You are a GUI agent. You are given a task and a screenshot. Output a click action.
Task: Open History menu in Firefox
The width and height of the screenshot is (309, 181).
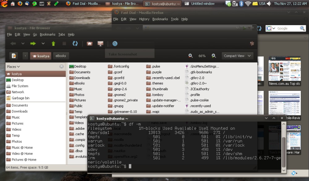pyautogui.click(x=144, y=19)
